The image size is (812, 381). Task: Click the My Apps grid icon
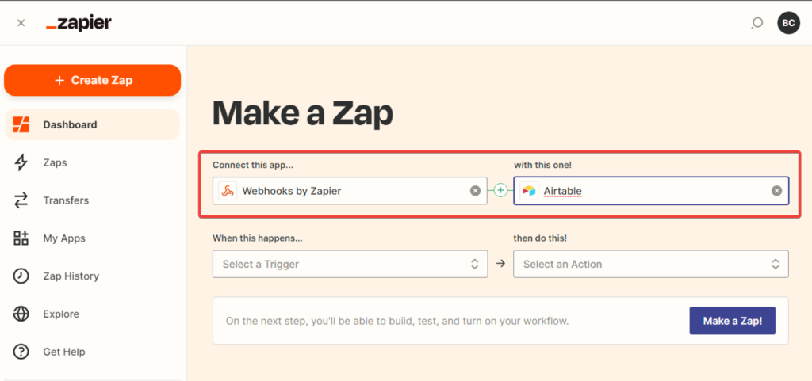point(21,238)
